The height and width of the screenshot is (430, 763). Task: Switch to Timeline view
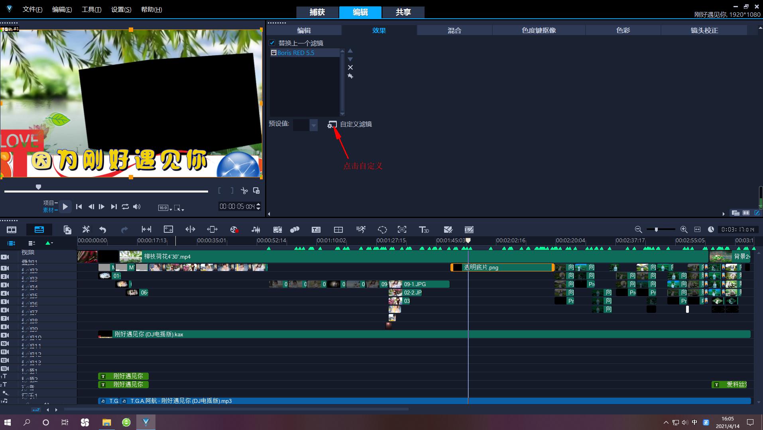pos(39,230)
